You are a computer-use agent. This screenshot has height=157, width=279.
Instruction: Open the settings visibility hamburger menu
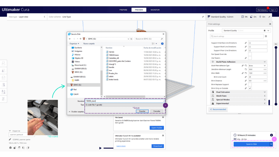click(266, 36)
